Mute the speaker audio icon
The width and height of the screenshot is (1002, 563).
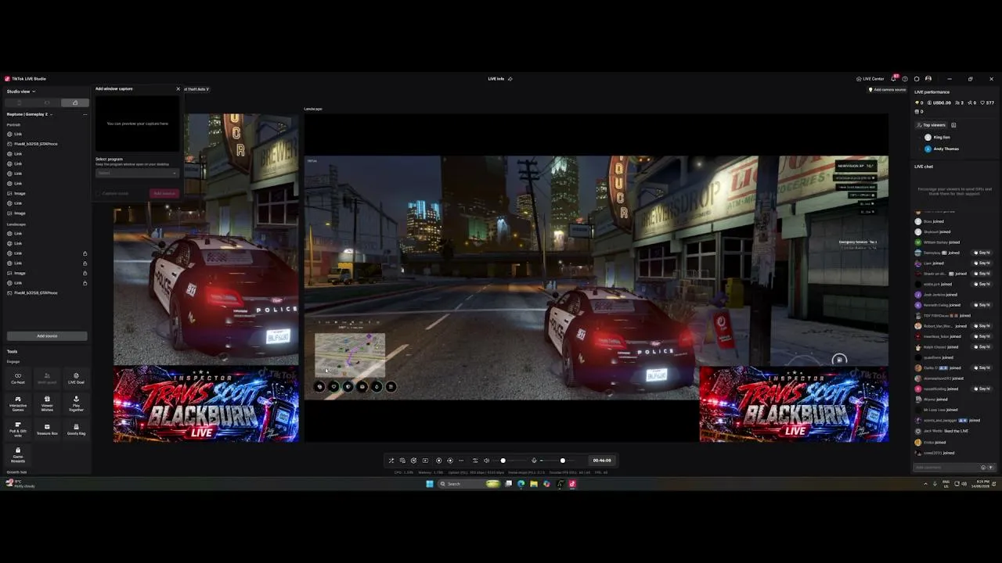coord(486,461)
